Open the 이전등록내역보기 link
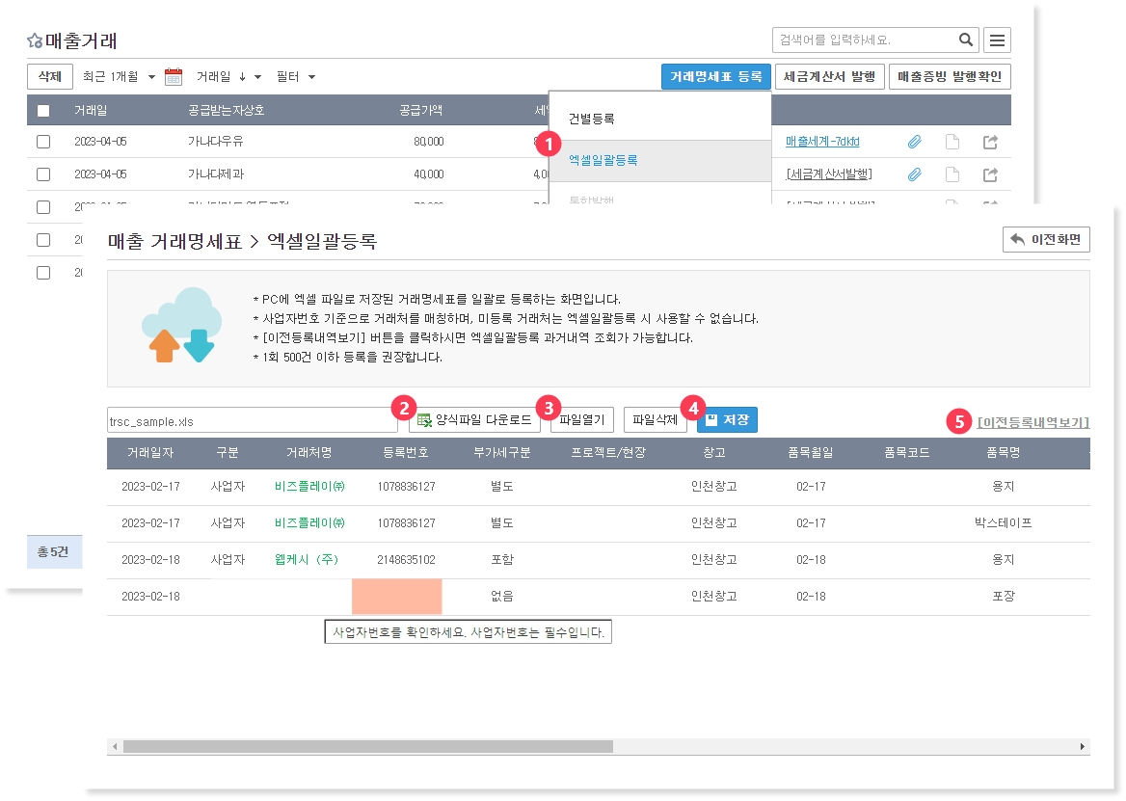This screenshot has height=801, width=1126. pyautogui.click(x=1032, y=421)
